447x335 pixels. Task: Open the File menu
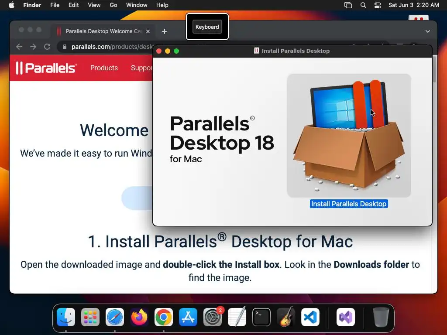point(55,5)
